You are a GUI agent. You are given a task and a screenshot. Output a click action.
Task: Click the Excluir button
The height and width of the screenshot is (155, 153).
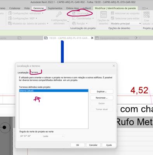click(102, 103)
